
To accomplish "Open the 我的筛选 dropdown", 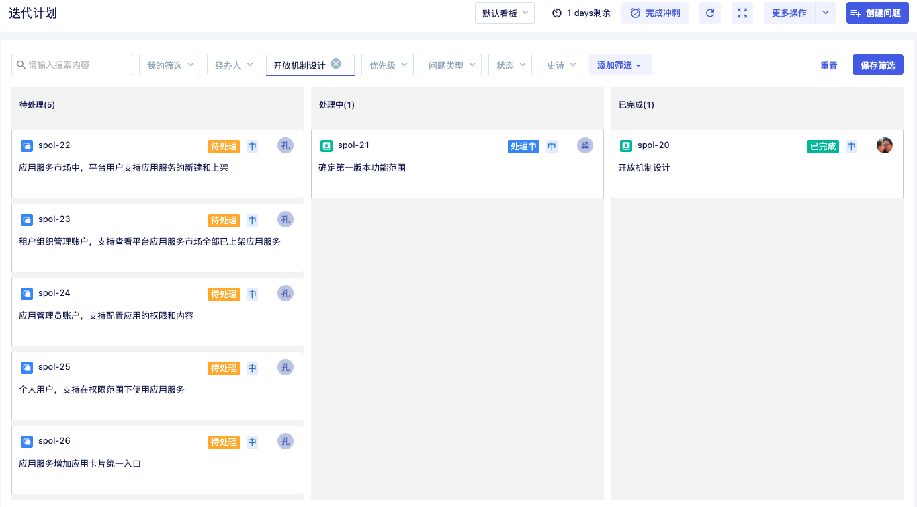I will [x=169, y=65].
